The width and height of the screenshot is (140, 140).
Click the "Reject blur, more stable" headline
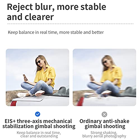click(57, 7)
